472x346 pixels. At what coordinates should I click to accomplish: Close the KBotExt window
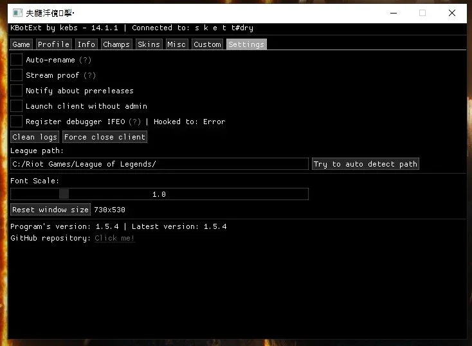(452, 13)
